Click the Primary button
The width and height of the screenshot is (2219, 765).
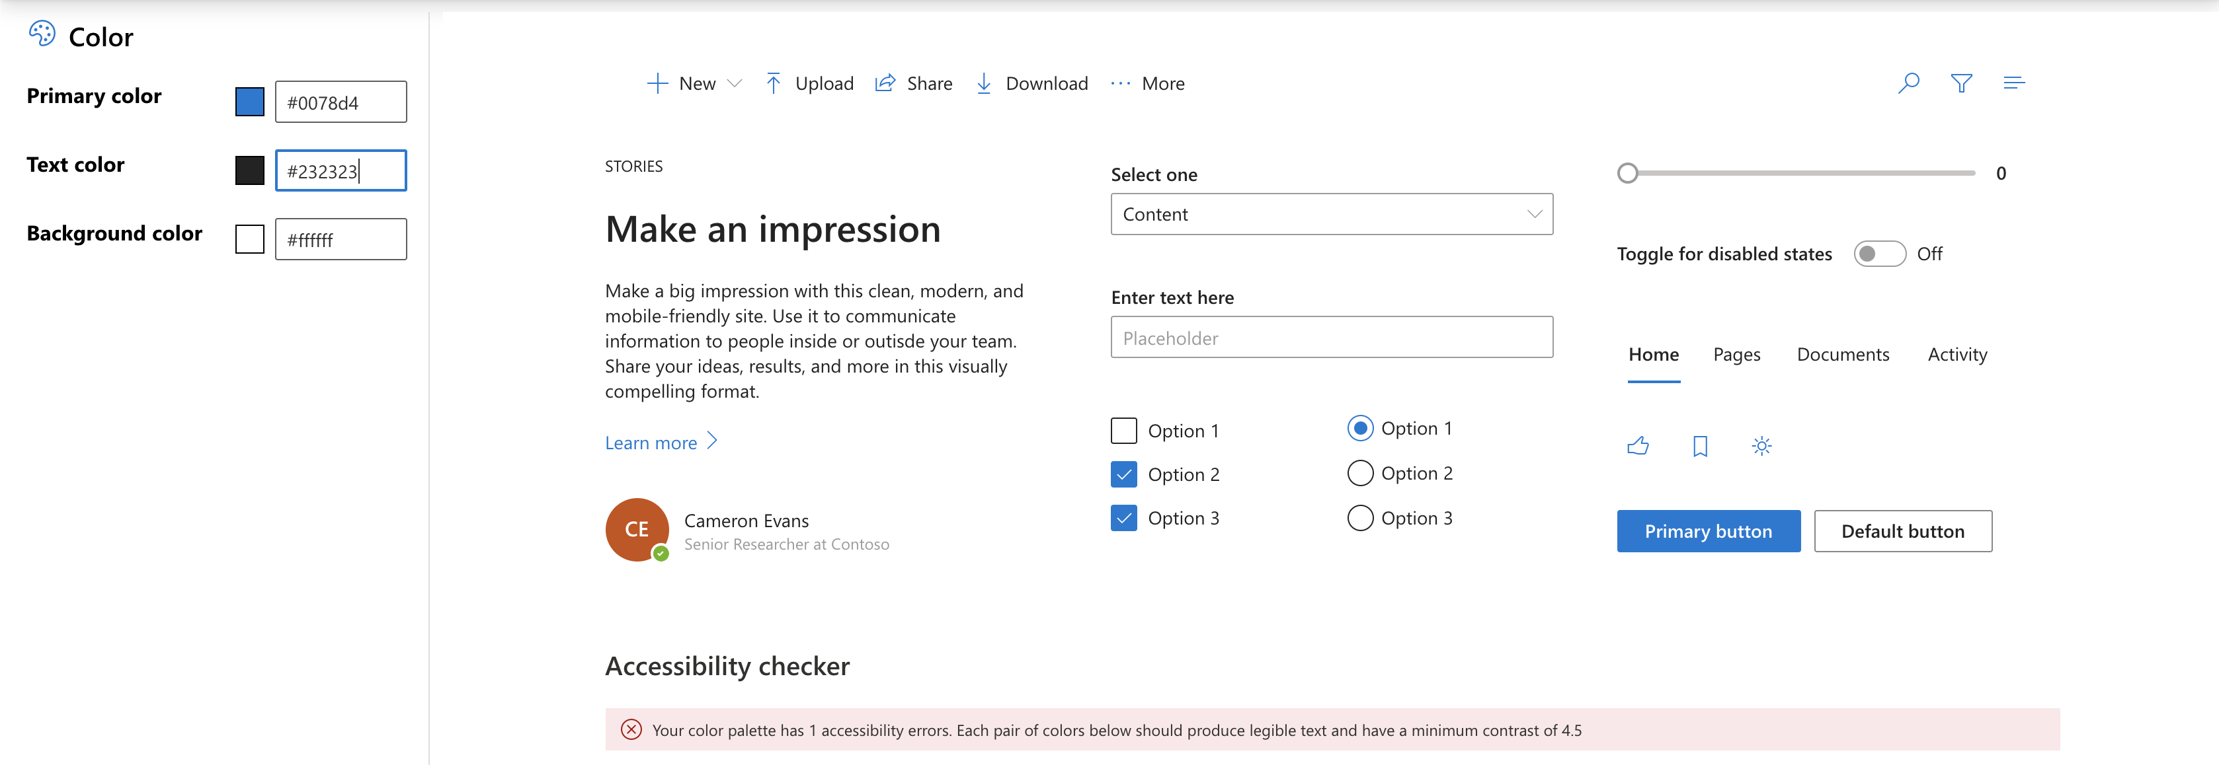tap(1708, 531)
